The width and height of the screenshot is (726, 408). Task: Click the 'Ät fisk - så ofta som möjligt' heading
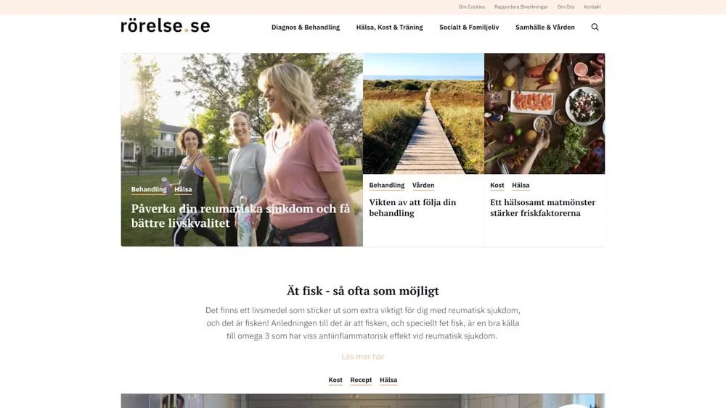[x=363, y=291]
